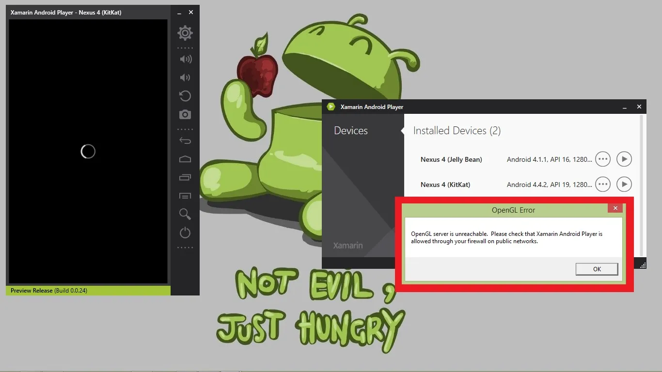Select the Nexus 4 (KitKat) device name
The width and height of the screenshot is (662, 372).
[445, 185]
